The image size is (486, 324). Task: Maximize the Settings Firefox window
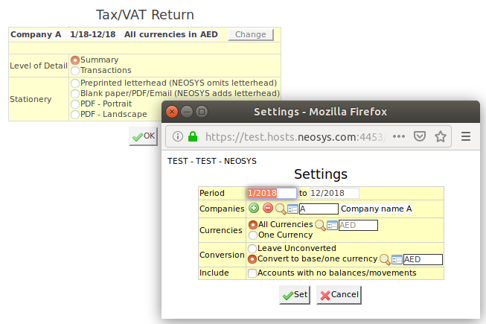[202, 112]
